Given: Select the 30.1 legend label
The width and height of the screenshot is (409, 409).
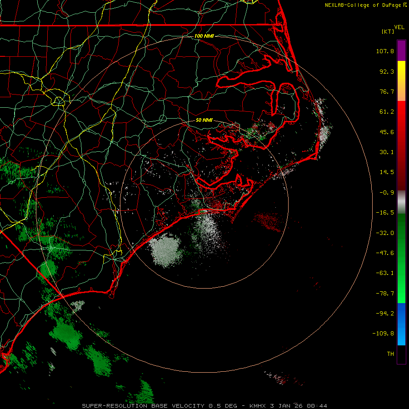Looking at the screenshot, I should (x=387, y=152).
